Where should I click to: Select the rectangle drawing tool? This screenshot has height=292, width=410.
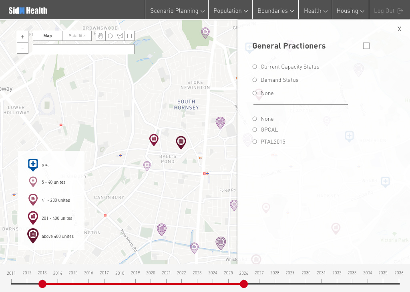(x=129, y=36)
